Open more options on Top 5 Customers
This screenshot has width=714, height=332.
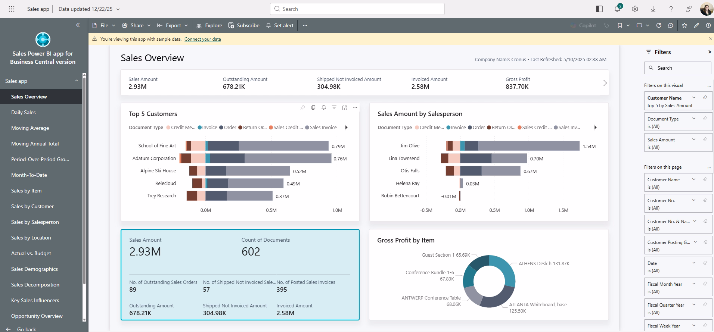(x=355, y=107)
